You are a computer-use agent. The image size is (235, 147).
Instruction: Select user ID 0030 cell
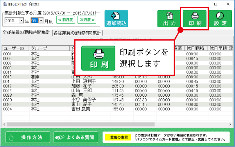[7, 100]
